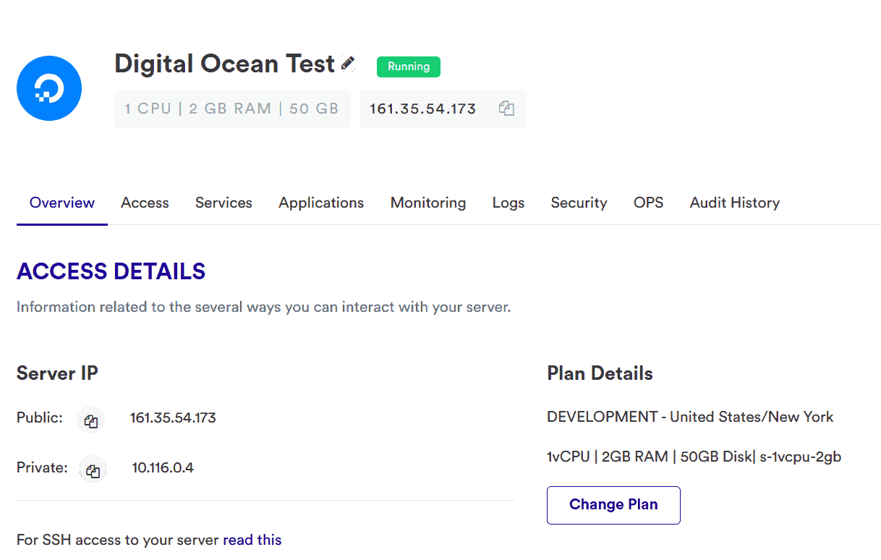
Task: Open the Overview tab
Action: point(62,203)
